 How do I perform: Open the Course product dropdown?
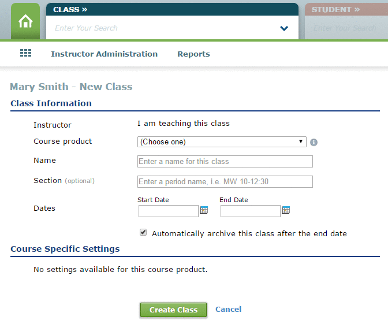222,142
